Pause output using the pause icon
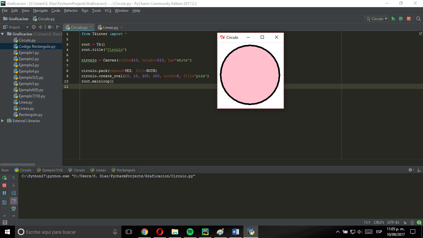423x238 pixels. (4, 193)
